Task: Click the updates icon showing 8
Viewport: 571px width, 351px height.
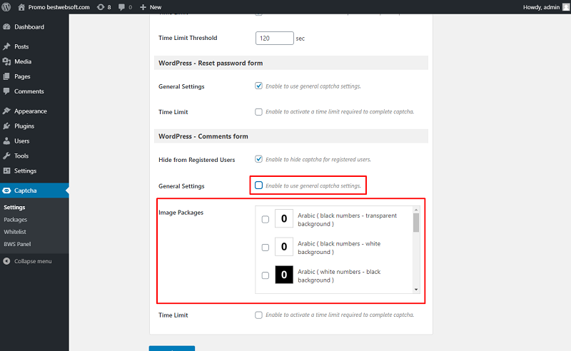Action: pos(101,7)
